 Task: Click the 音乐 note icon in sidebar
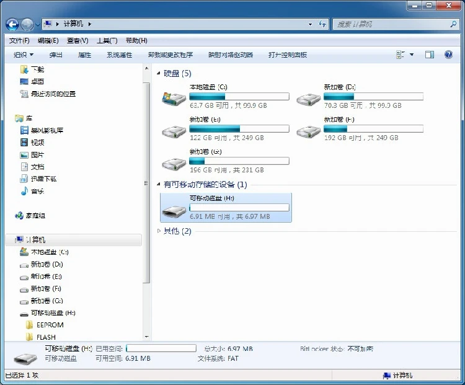point(24,191)
